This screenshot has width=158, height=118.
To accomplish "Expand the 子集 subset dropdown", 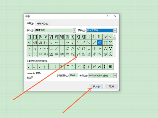I will tap(115, 30).
